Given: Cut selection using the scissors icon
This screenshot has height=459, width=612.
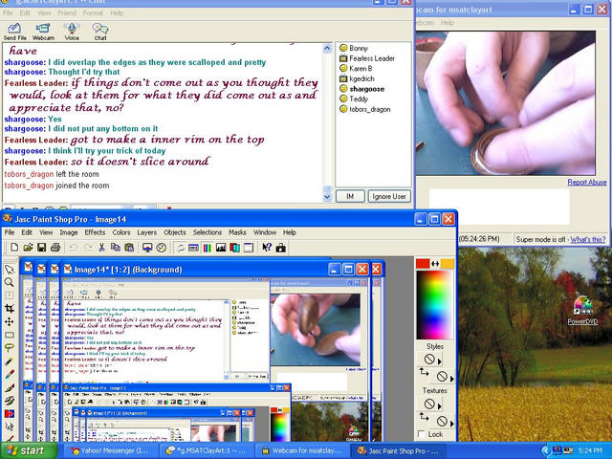Looking at the screenshot, I should click(x=101, y=248).
